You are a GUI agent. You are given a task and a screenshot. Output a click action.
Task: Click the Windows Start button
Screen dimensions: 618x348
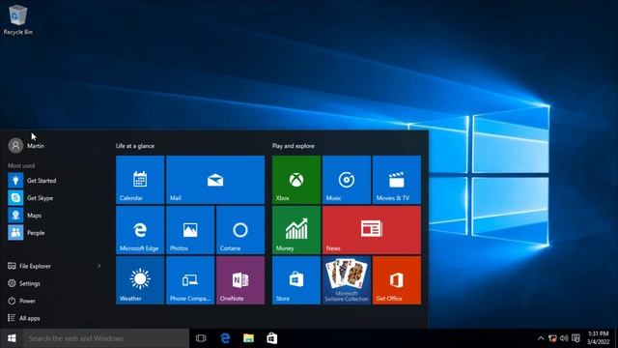click(x=12, y=338)
